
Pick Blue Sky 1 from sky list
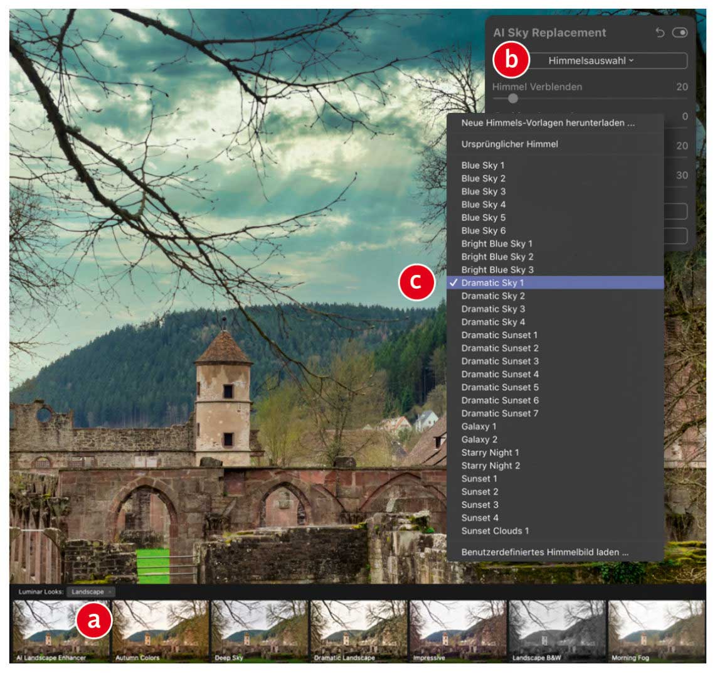click(x=483, y=166)
